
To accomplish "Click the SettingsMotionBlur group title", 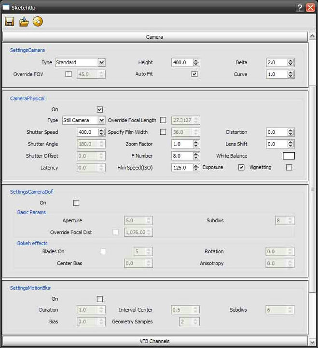I will [30, 288].
